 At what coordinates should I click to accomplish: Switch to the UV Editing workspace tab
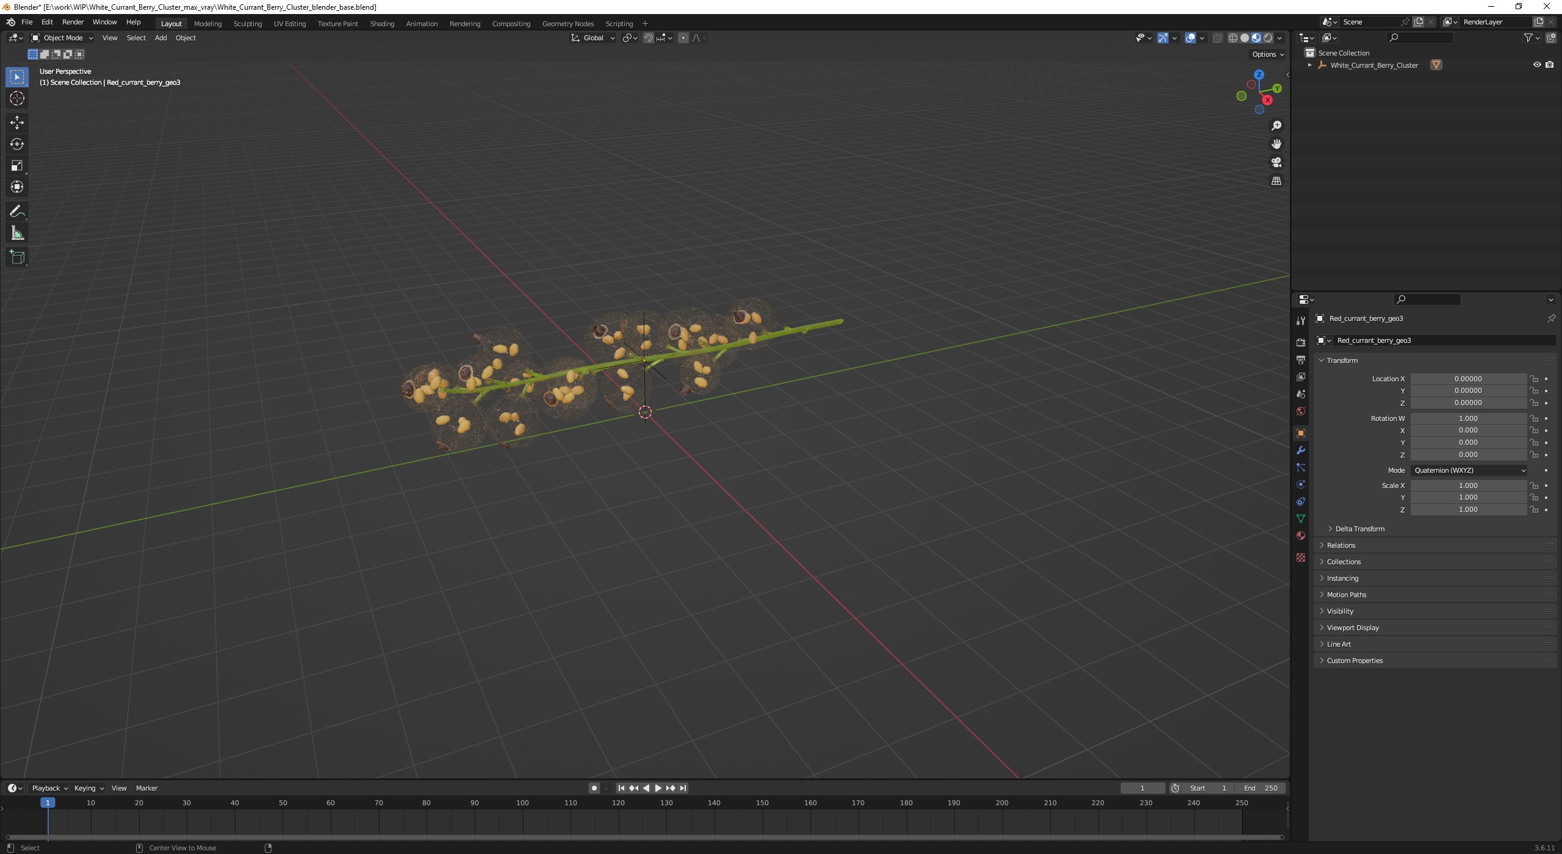tap(289, 24)
